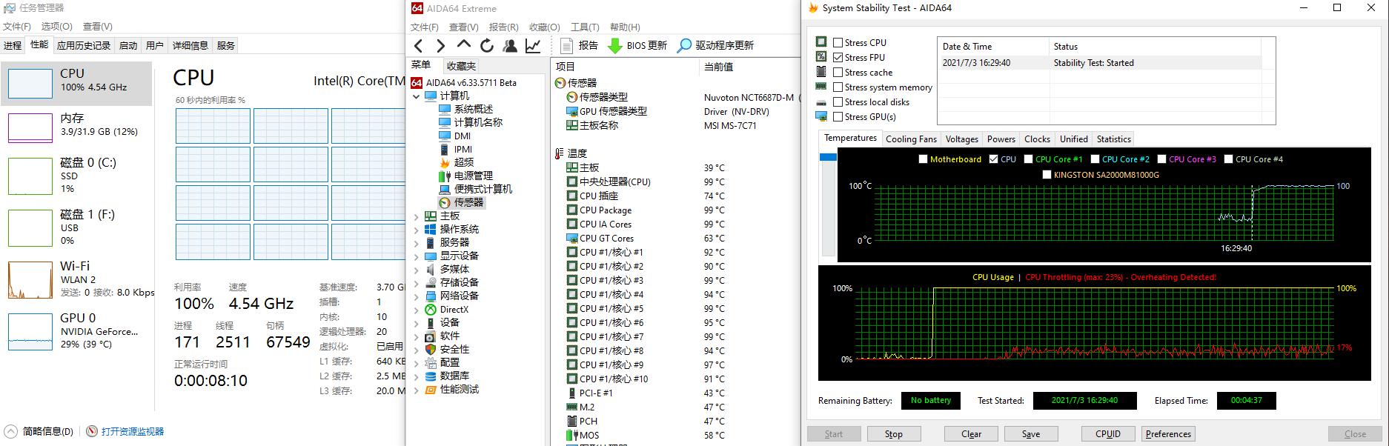Select Wi-Fi graph in Task Manager sidebar
Viewport: 1389px width, 446px height.
[30, 280]
